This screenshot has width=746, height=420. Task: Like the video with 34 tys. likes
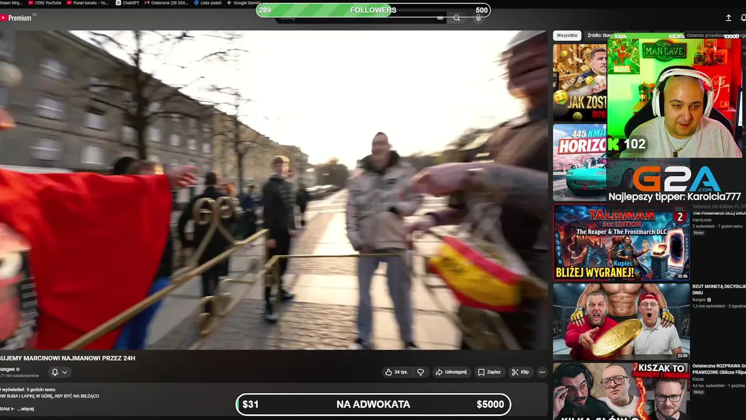point(396,372)
